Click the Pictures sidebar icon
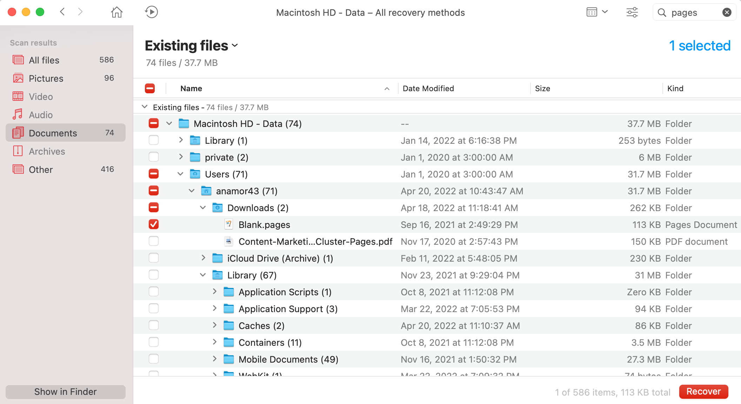 (x=18, y=78)
